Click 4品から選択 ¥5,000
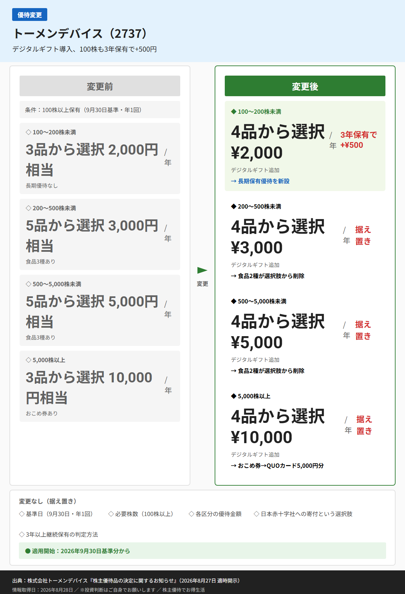405x594 pixels. pos(278,332)
